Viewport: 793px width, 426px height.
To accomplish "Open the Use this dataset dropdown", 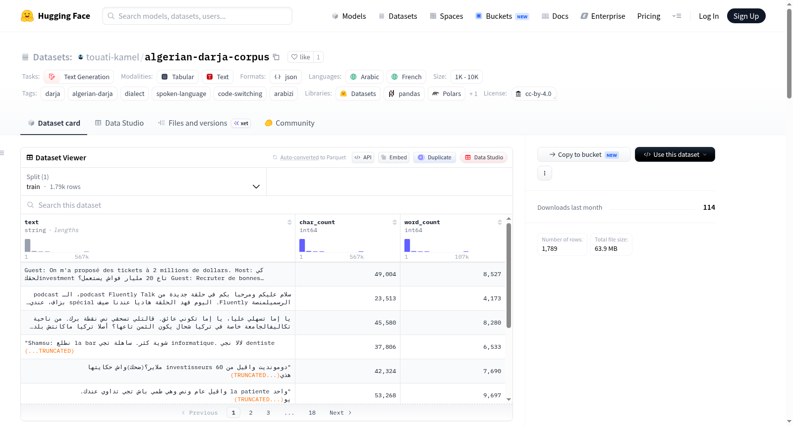I will (675, 154).
